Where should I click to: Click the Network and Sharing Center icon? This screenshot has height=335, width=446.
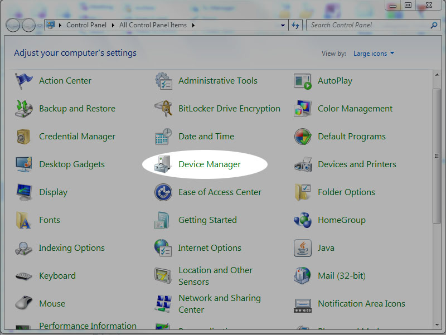(163, 304)
